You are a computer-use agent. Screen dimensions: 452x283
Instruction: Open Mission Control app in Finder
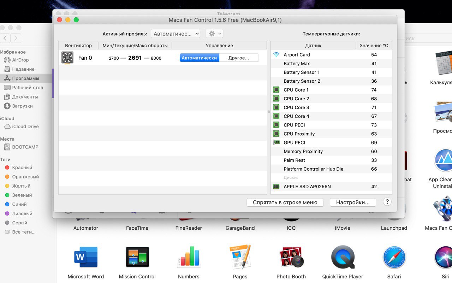[137, 258]
